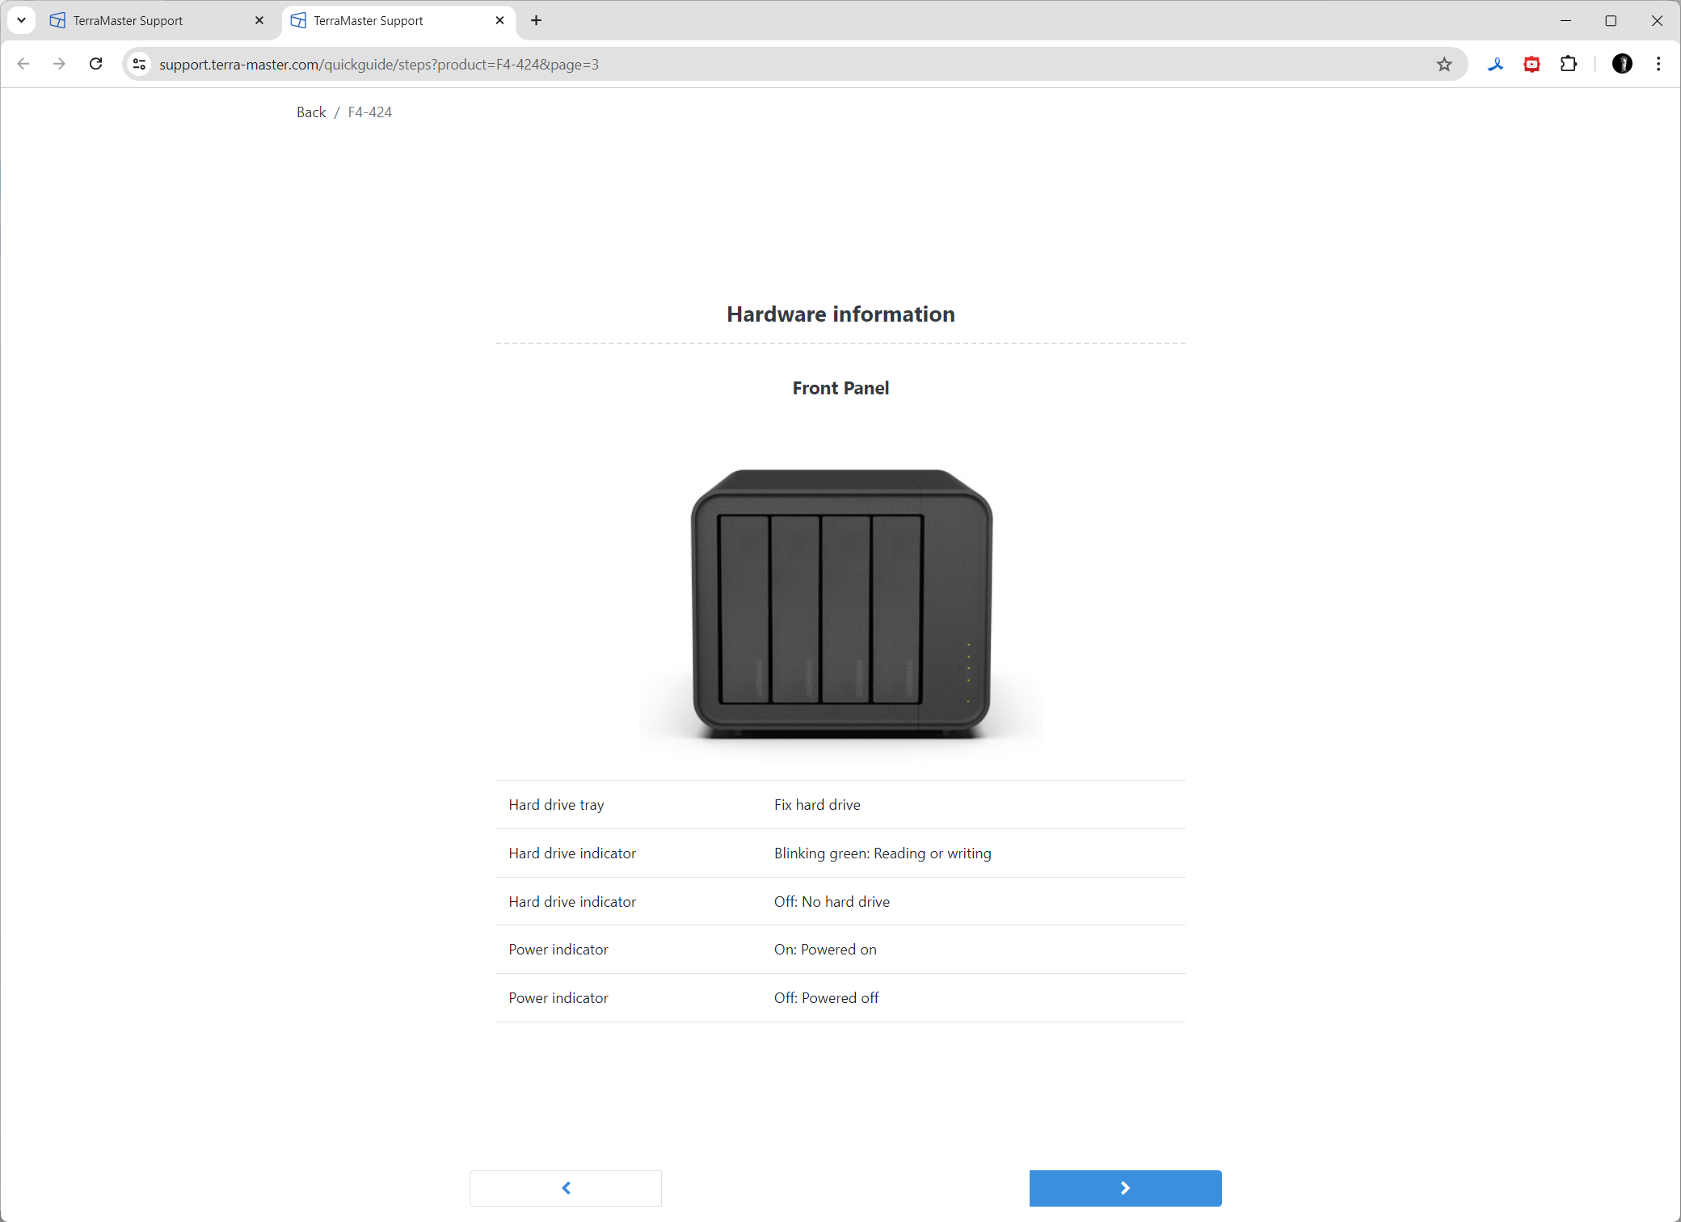Select the second TerraMaster Support tab

388,20
